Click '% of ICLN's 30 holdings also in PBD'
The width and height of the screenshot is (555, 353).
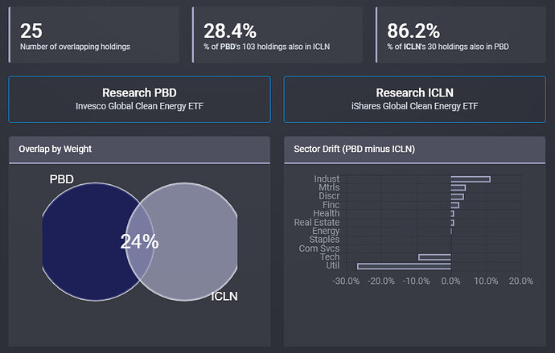click(x=448, y=47)
